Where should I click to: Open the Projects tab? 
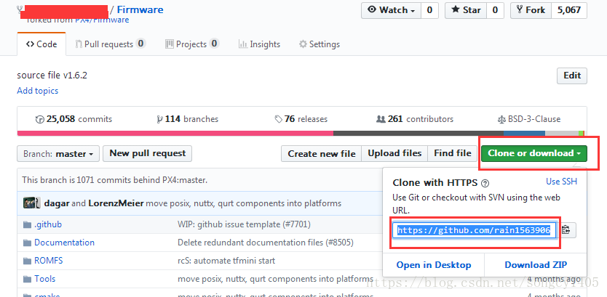coord(192,44)
